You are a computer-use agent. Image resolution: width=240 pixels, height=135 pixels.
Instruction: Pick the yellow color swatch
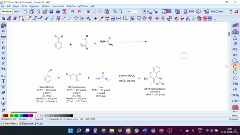click(9, 115)
